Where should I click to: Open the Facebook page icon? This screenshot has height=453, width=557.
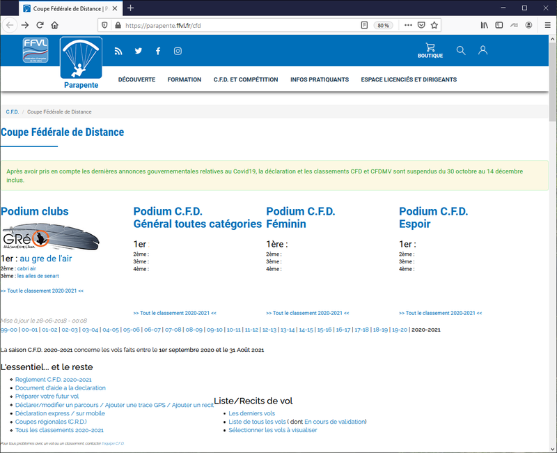point(158,51)
